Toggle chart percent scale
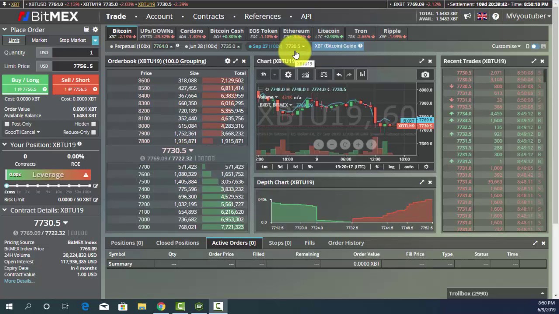 (377, 167)
